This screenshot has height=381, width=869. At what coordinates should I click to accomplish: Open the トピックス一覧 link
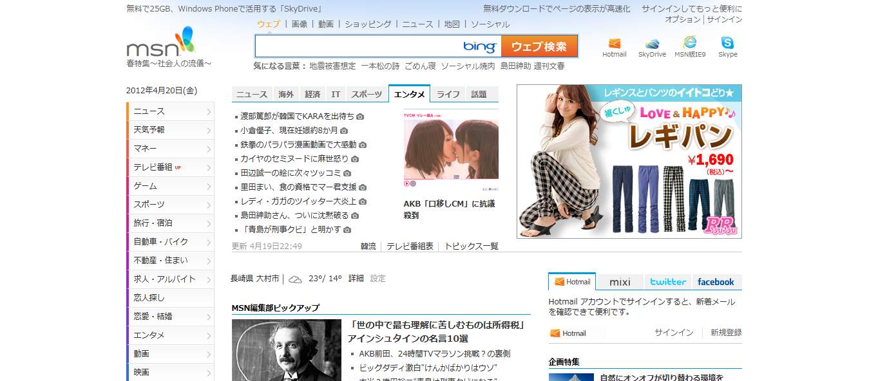(472, 246)
